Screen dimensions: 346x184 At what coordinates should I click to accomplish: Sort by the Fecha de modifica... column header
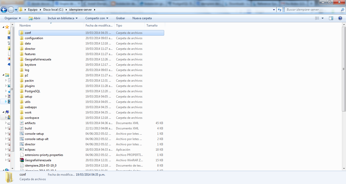click(x=99, y=25)
